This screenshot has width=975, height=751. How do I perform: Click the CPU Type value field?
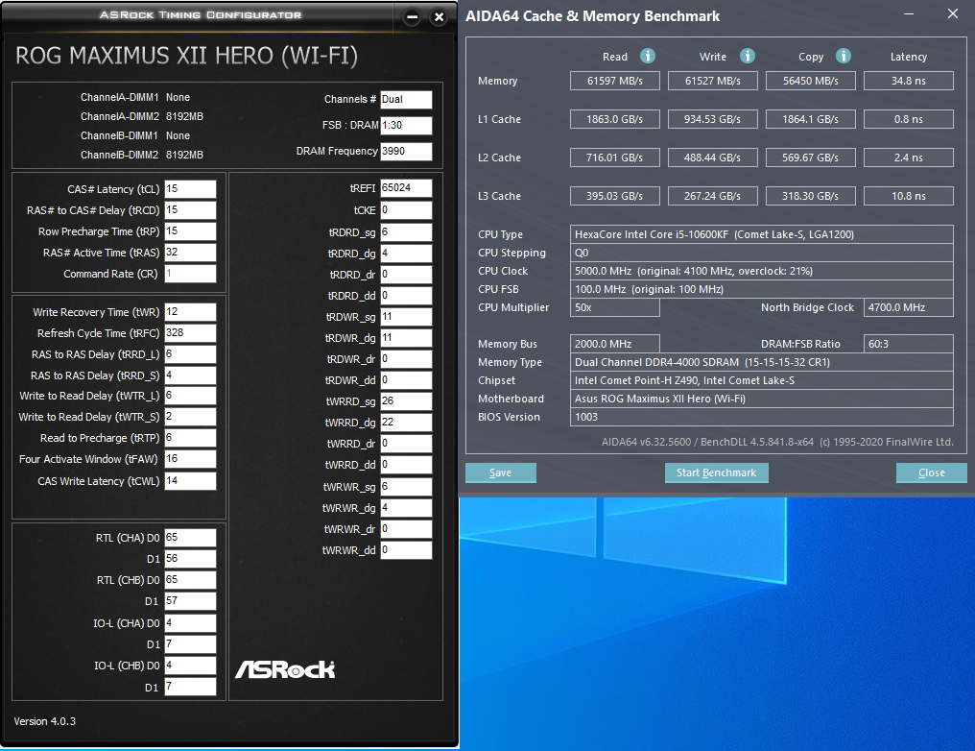point(762,234)
